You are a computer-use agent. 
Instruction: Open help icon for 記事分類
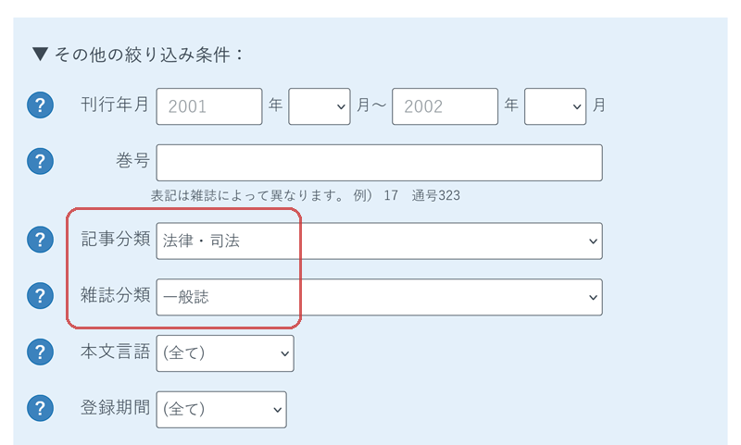(40, 240)
